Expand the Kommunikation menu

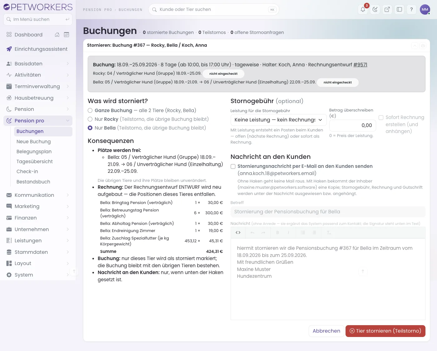click(38, 195)
